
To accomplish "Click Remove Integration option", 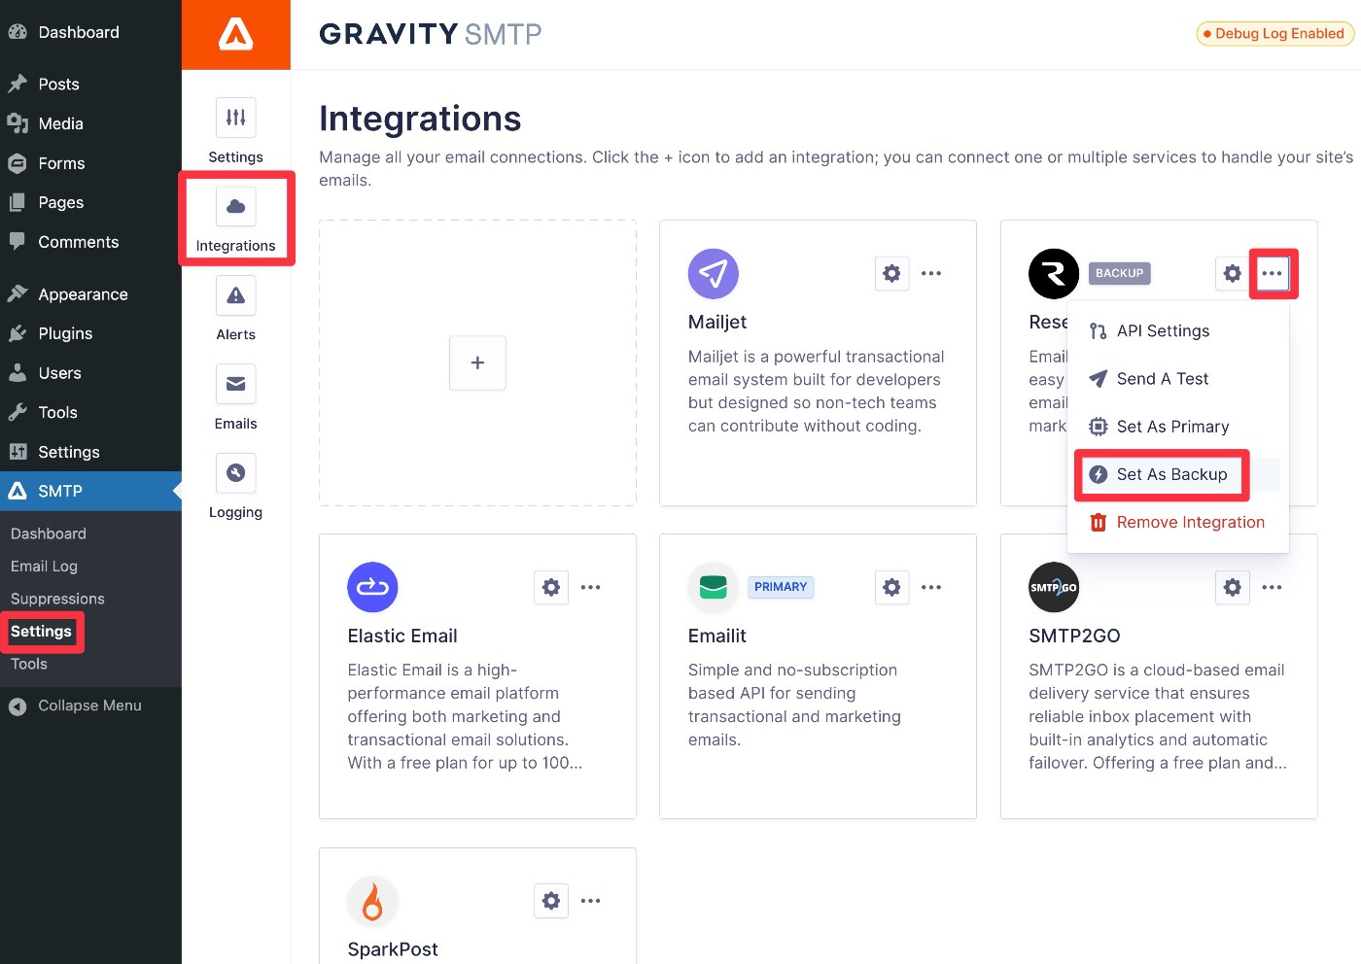I will point(1190,523).
